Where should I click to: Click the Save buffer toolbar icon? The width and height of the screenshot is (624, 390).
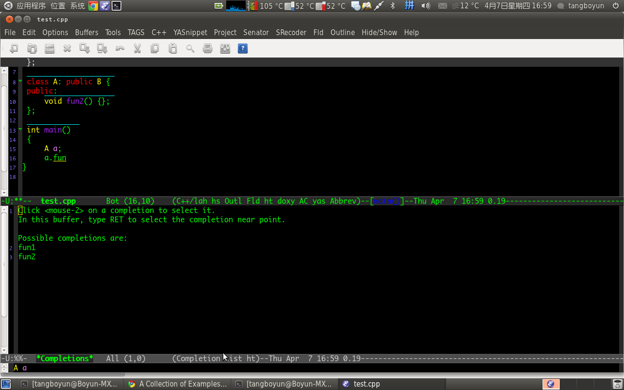(84, 48)
